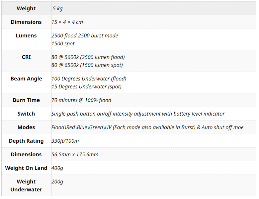
Task: Click the Beam Angle label
Action: [x=26, y=79]
